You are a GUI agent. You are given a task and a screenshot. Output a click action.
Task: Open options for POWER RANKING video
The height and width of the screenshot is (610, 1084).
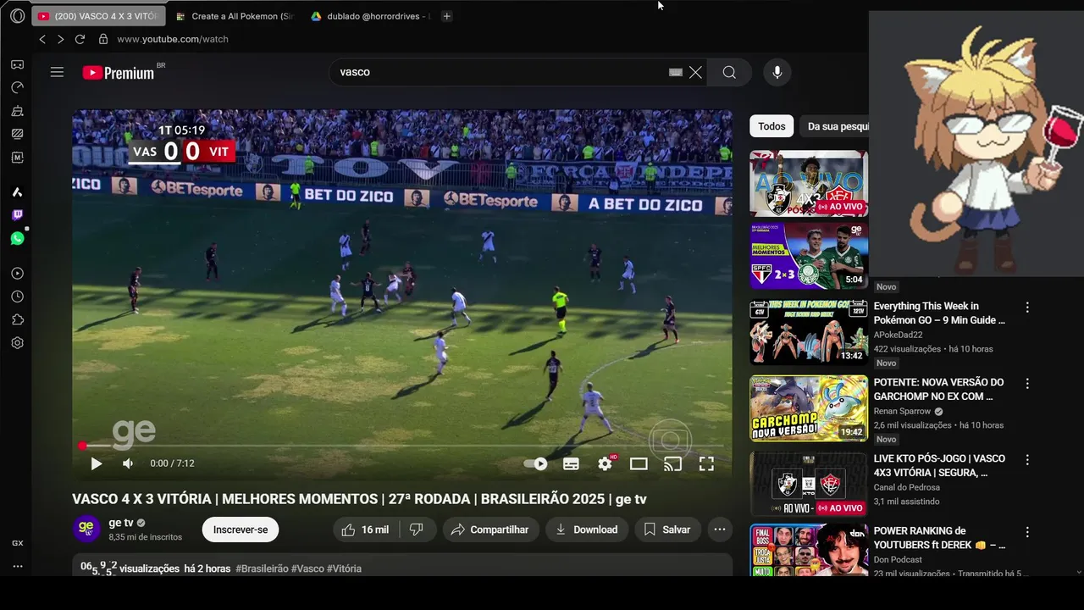1027,532
